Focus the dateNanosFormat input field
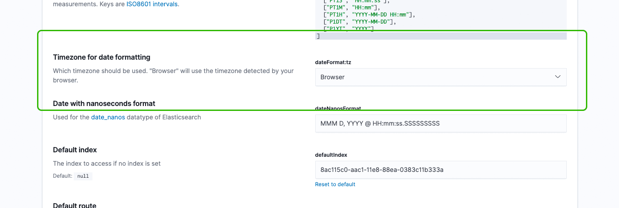 click(x=440, y=123)
